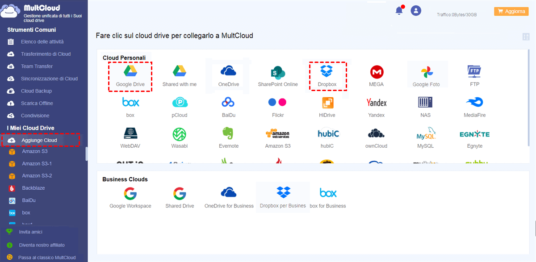
Task: Click the Traffic 0Bytes/30GB indicator
Action: (456, 15)
